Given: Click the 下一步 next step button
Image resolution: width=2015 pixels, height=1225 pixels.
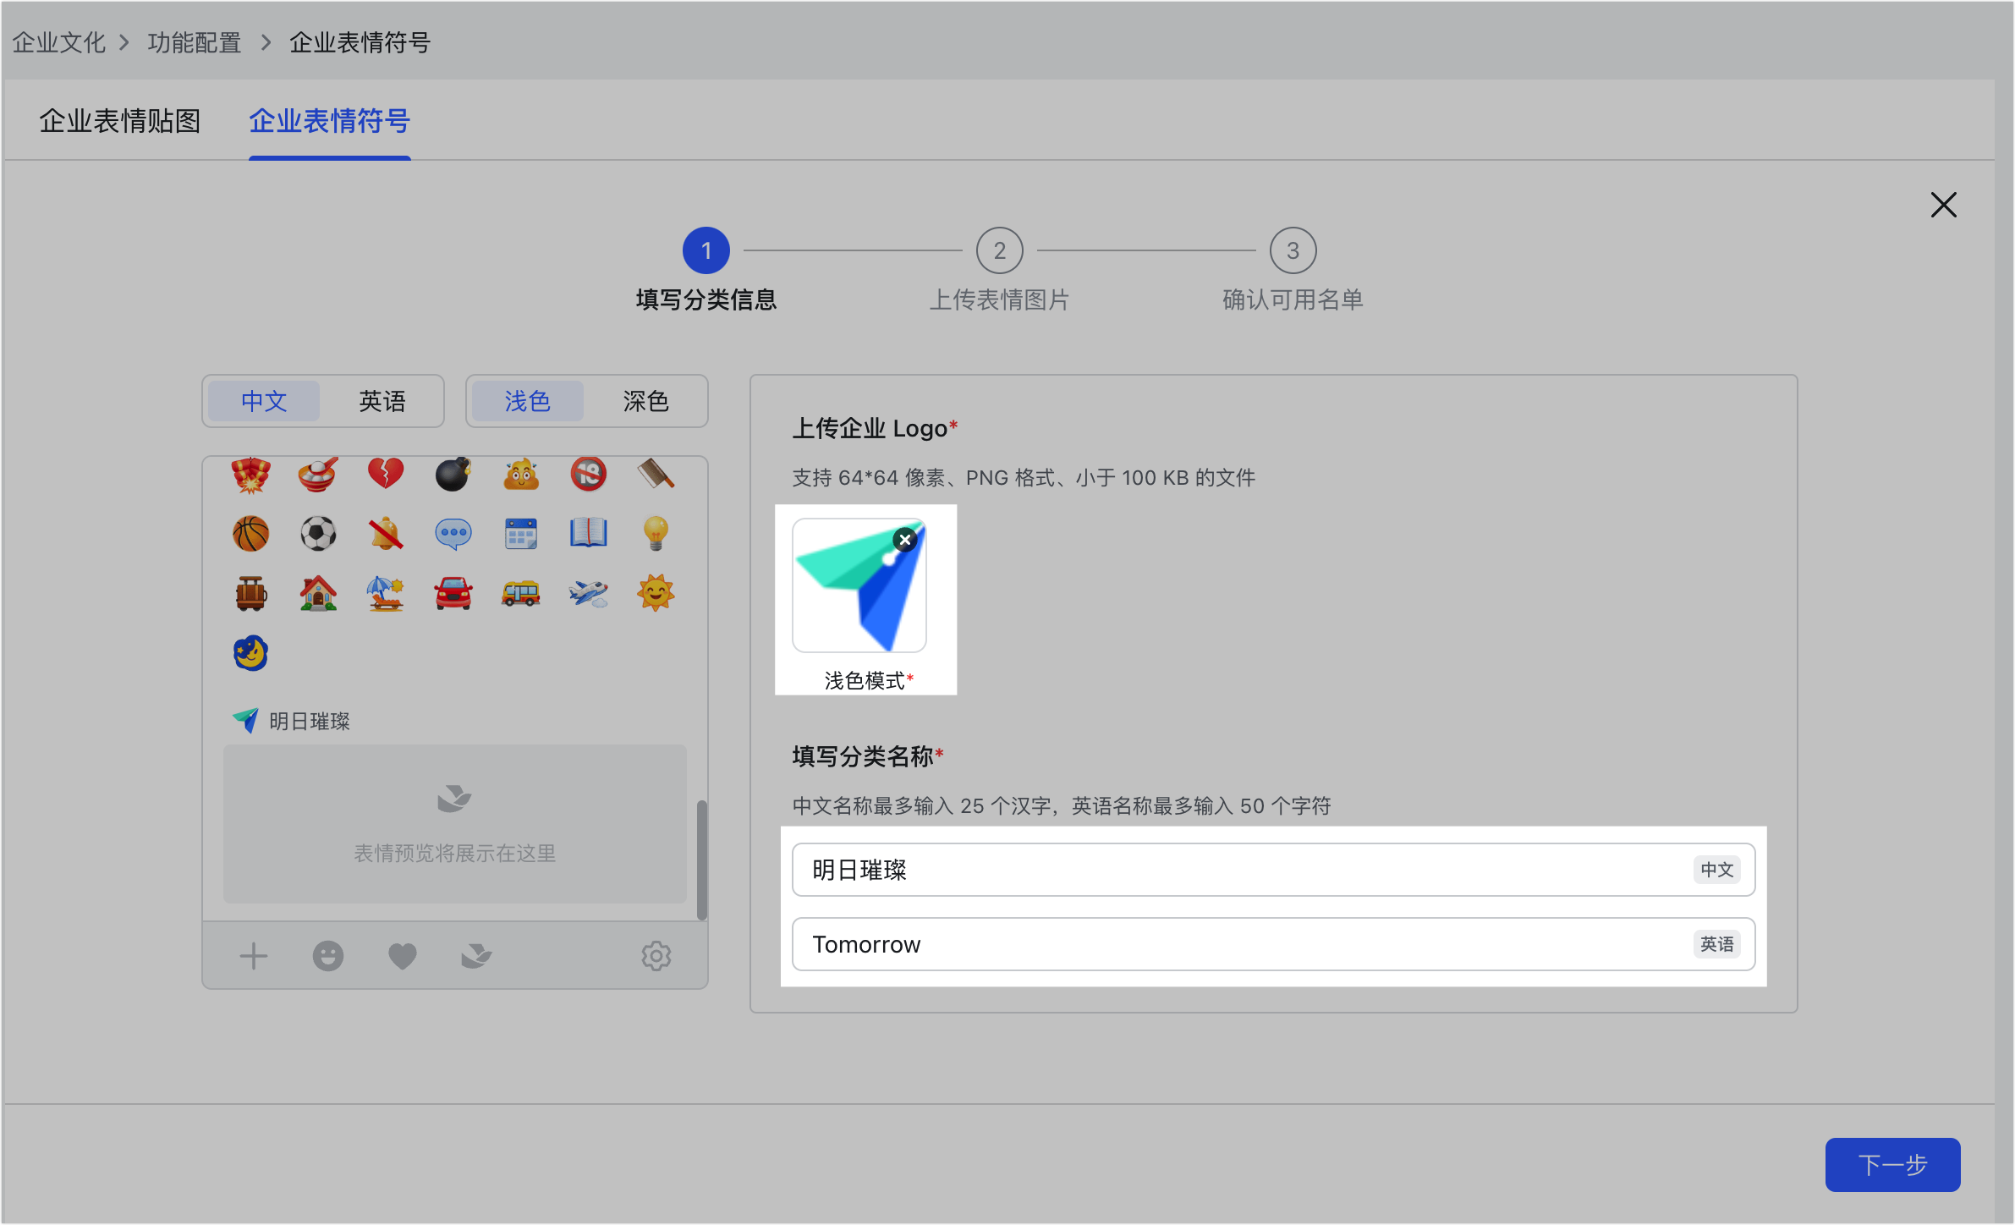Looking at the screenshot, I should [1892, 1164].
